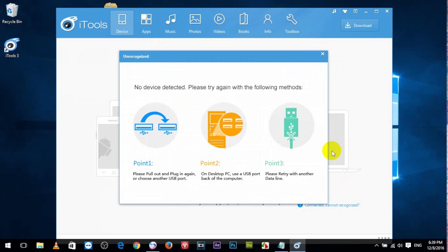Select the Photos tab
448x252 pixels.
pyautogui.click(x=195, y=23)
